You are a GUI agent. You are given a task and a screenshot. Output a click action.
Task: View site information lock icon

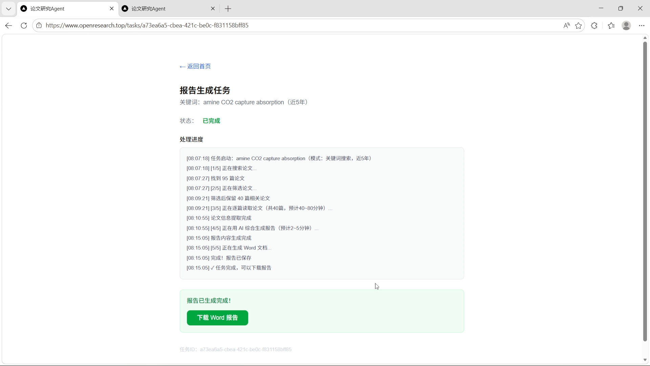[39, 25]
